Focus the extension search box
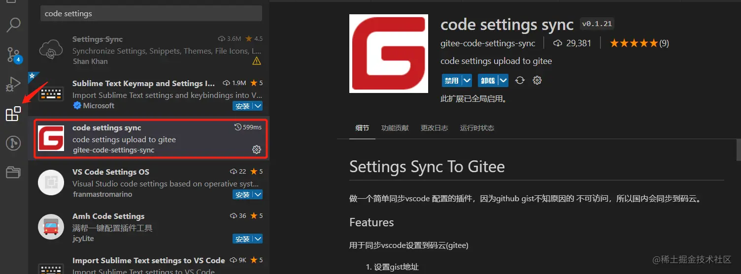The height and width of the screenshot is (274, 741). point(151,14)
